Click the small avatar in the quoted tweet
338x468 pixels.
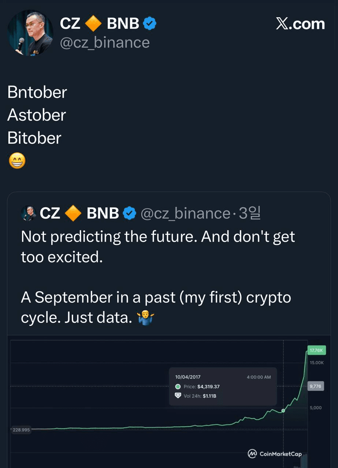click(x=29, y=213)
